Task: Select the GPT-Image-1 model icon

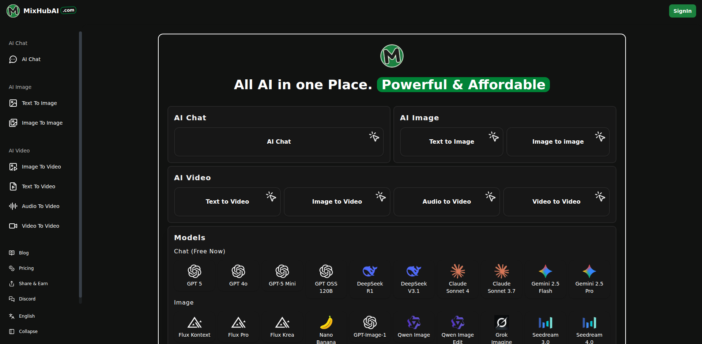Action: pyautogui.click(x=370, y=322)
